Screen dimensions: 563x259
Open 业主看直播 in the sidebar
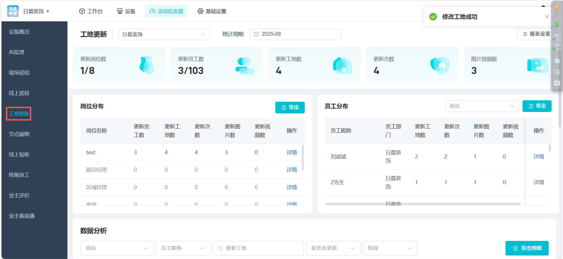click(x=22, y=216)
